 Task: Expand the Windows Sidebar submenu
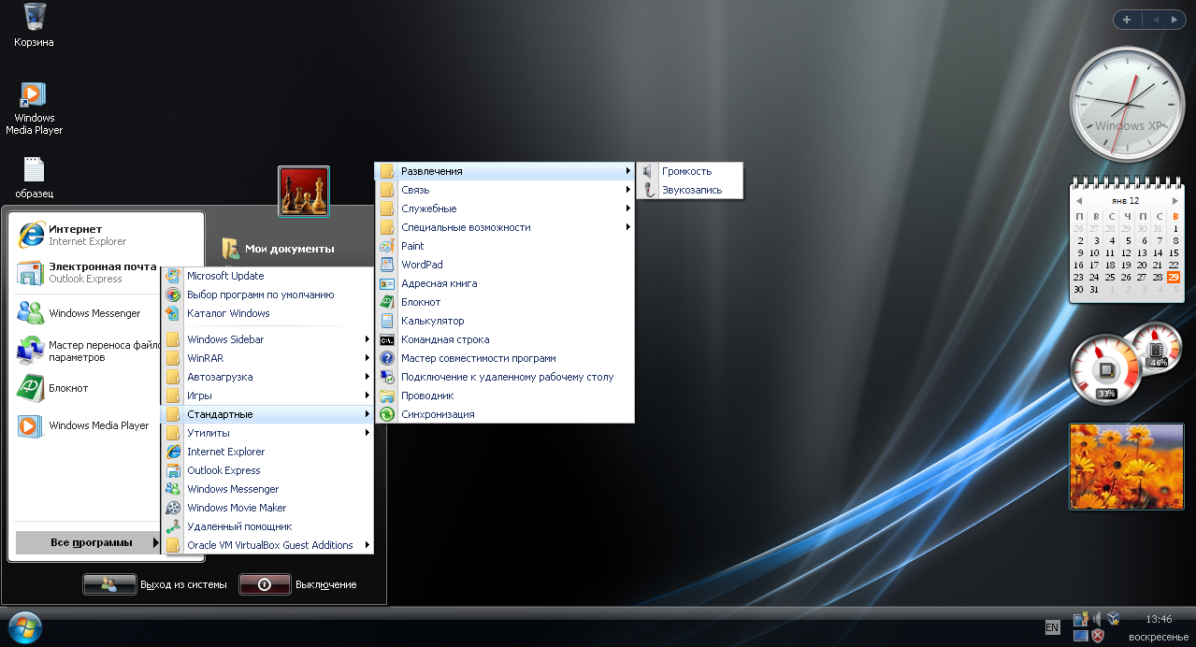pyautogui.click(x=267, y=339)
